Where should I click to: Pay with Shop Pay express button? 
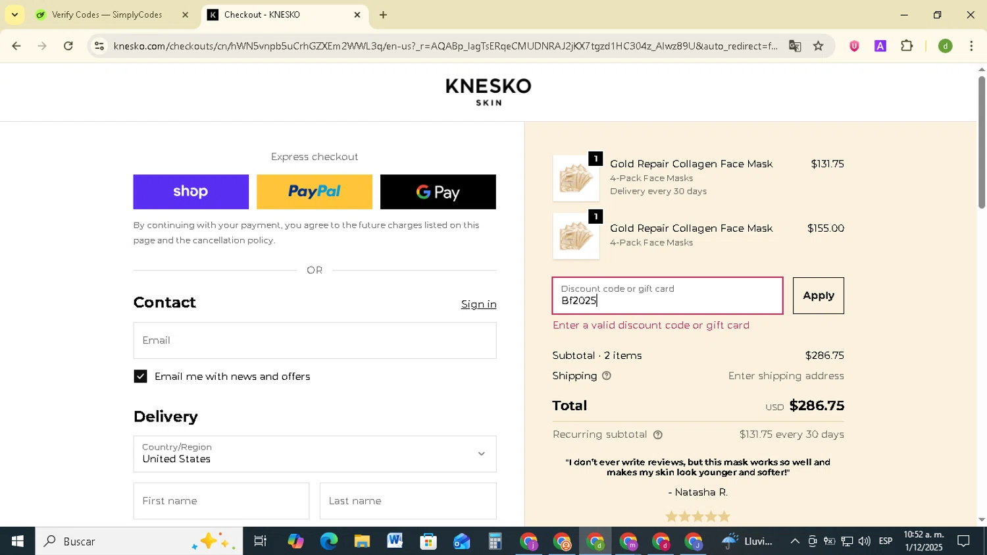pyautogui.click(x=191, y=192)
